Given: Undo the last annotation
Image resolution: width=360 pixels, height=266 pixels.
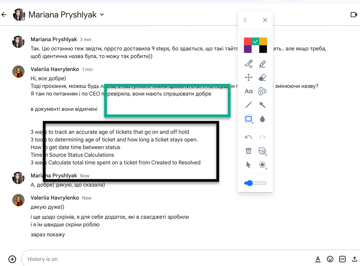Looking at the screenshot, I should point(248,137).
